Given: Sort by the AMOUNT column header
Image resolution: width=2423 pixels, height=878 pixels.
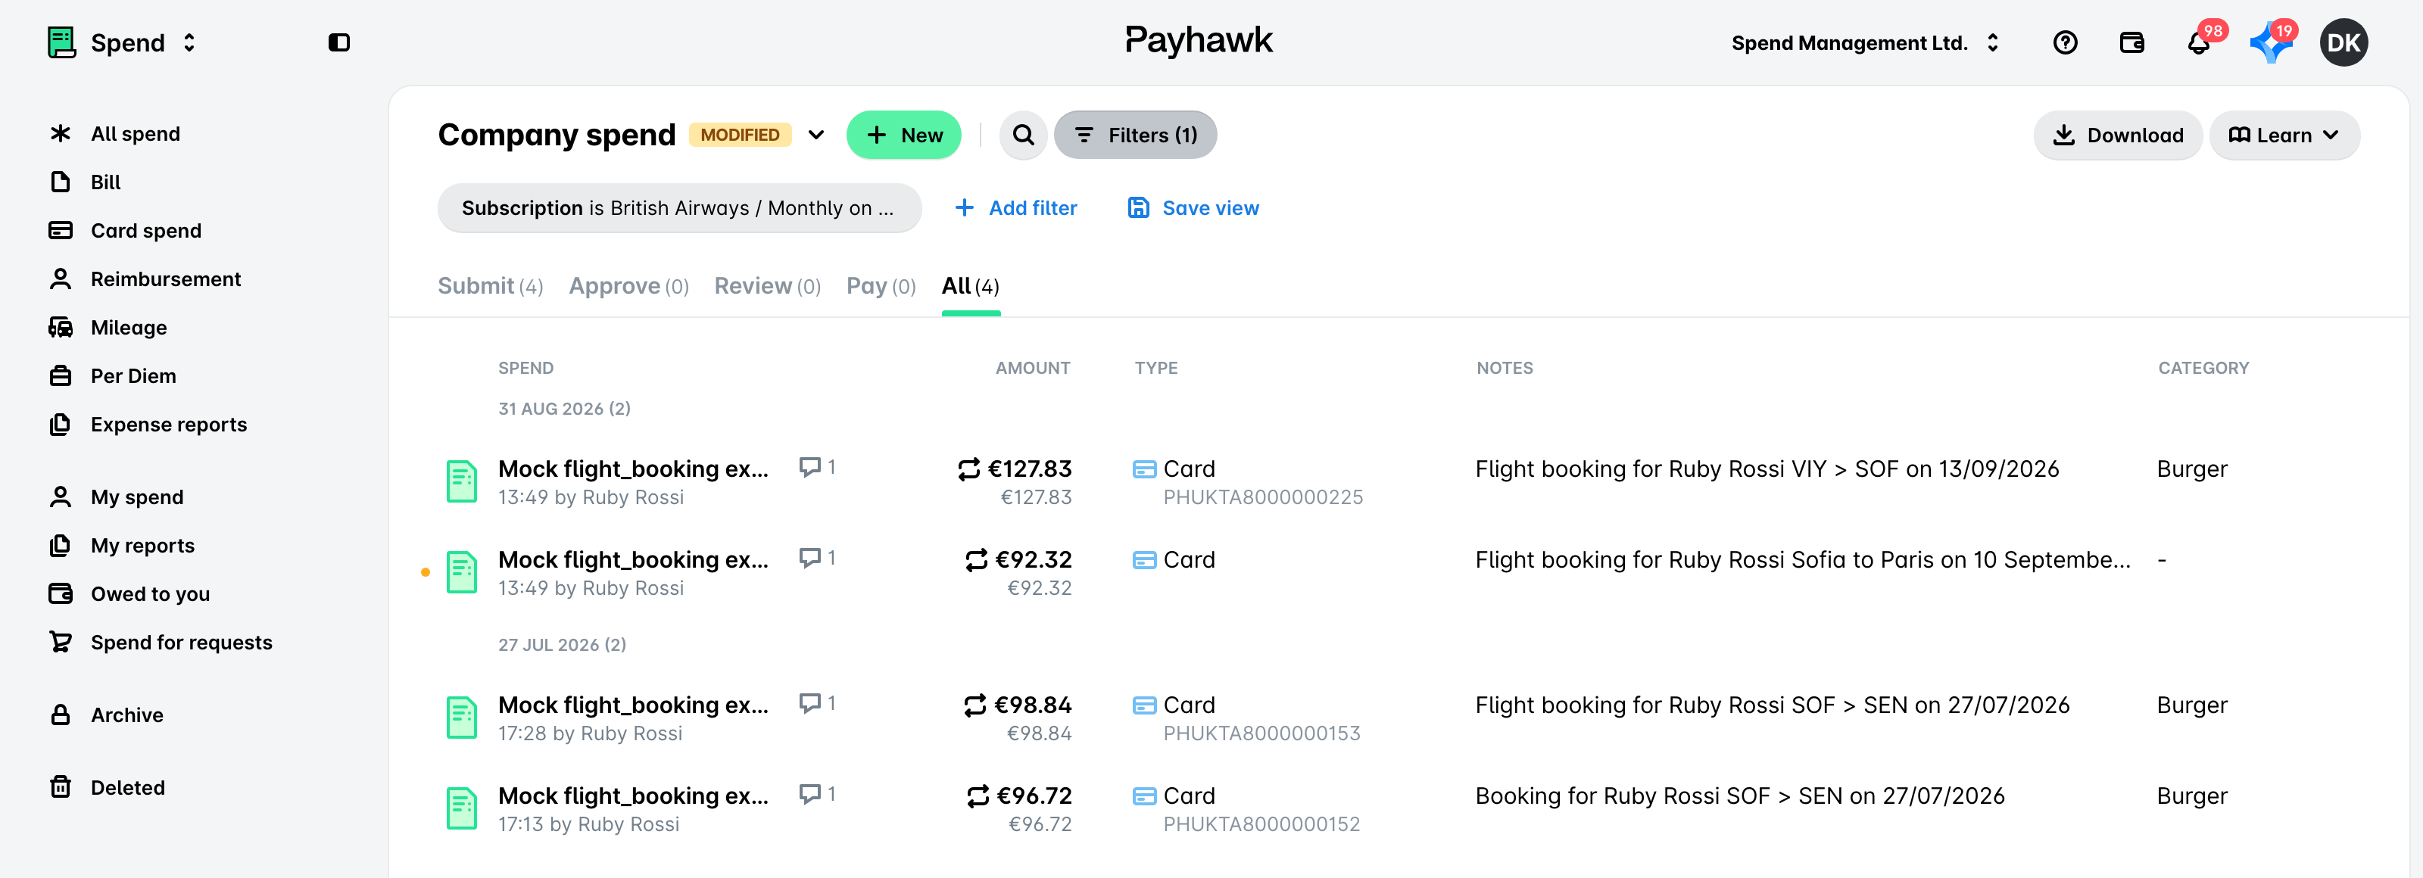Looking at the screenshot, I should click(x=1032, y=368).
